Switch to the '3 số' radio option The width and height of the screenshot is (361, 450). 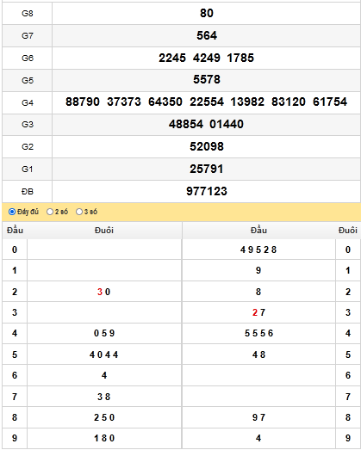(x=79, y=212)
